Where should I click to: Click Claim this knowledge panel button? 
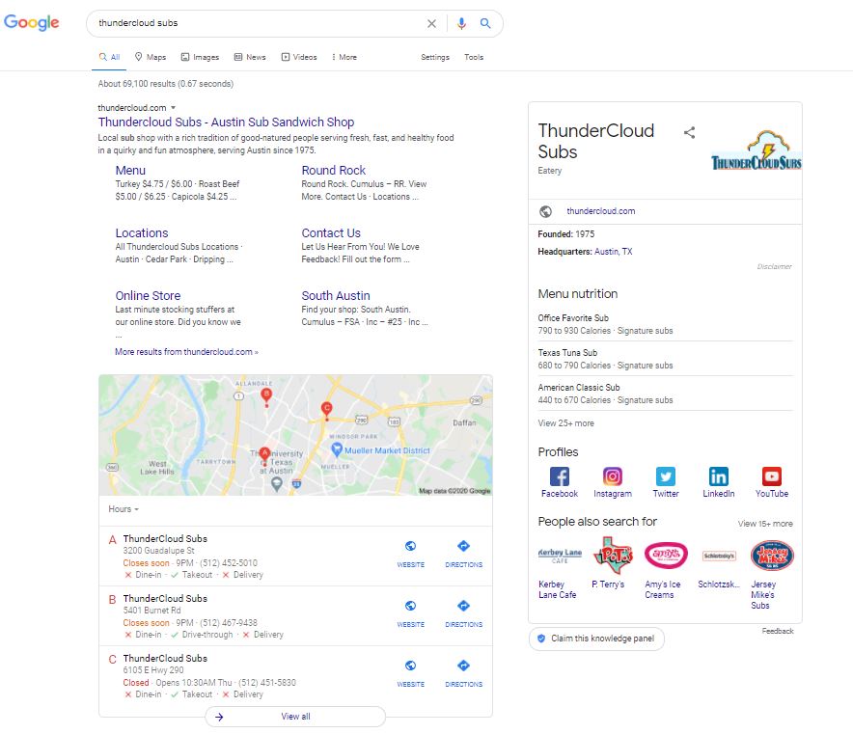tap(596, 639)
